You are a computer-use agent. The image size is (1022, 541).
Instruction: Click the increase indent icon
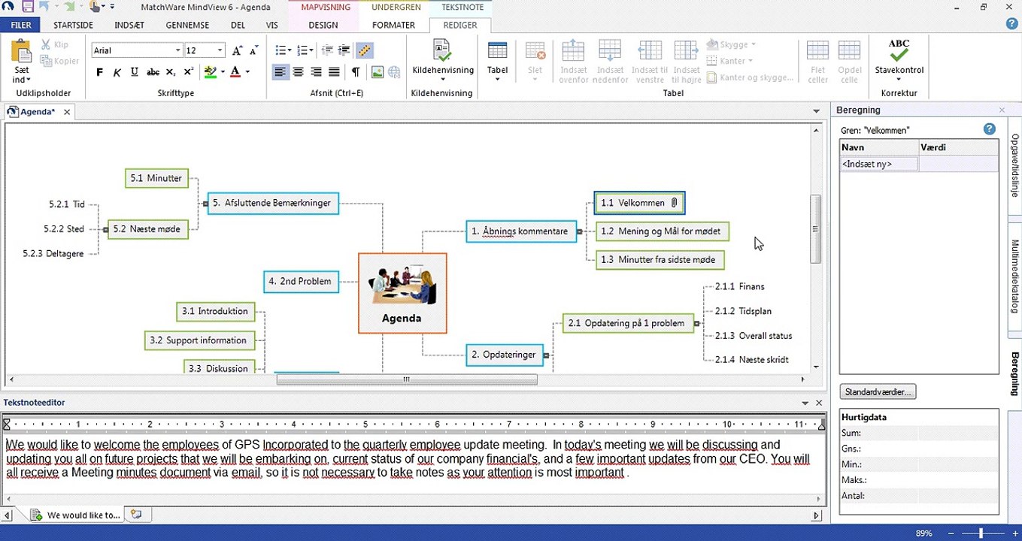point(345,50)
